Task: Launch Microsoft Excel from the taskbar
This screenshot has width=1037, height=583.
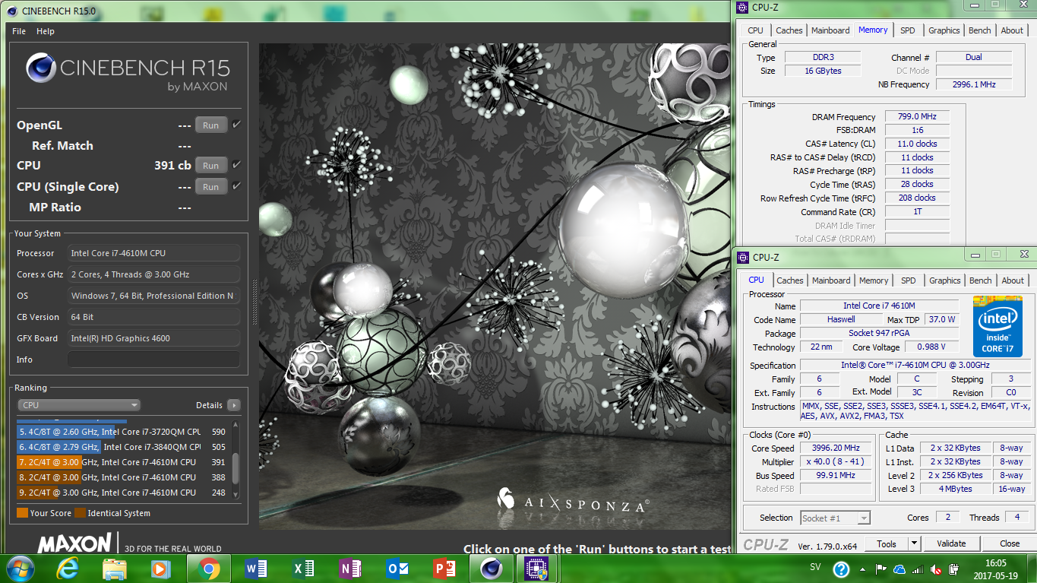Action: point(303,569)
